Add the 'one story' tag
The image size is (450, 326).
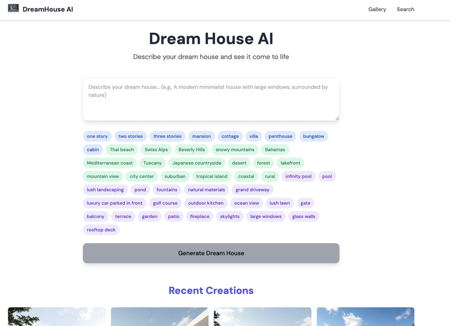coord(97,136)
